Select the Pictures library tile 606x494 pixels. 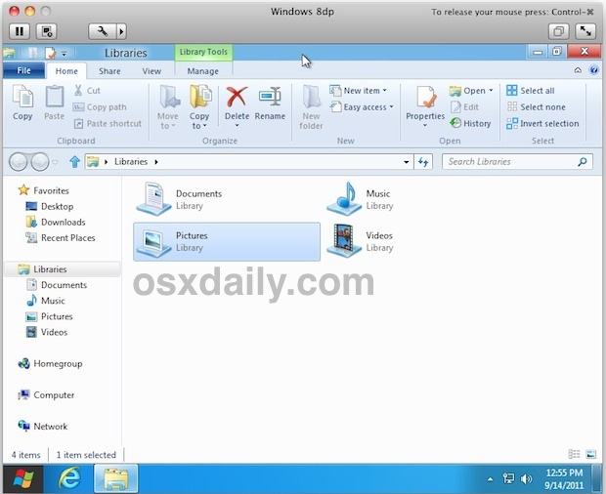[227, 241]
